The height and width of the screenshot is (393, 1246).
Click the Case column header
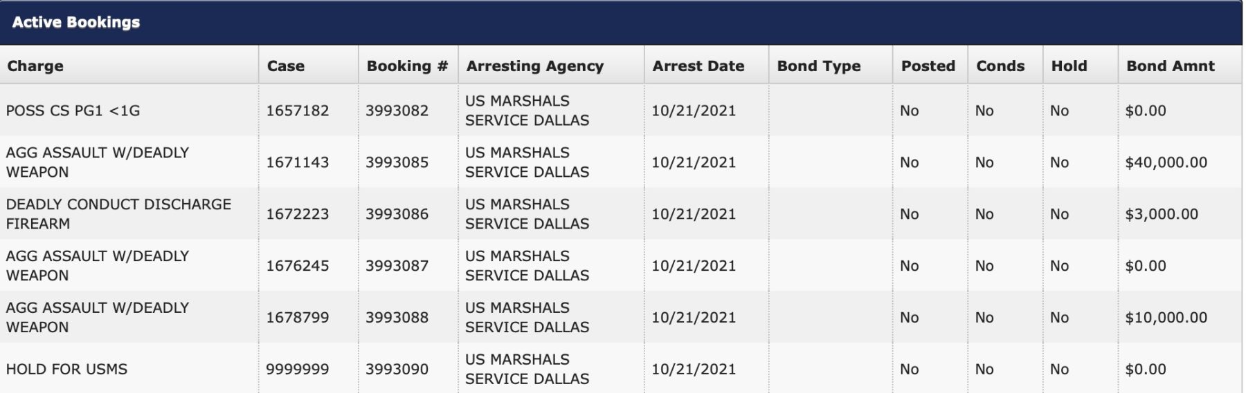(285, 66)
